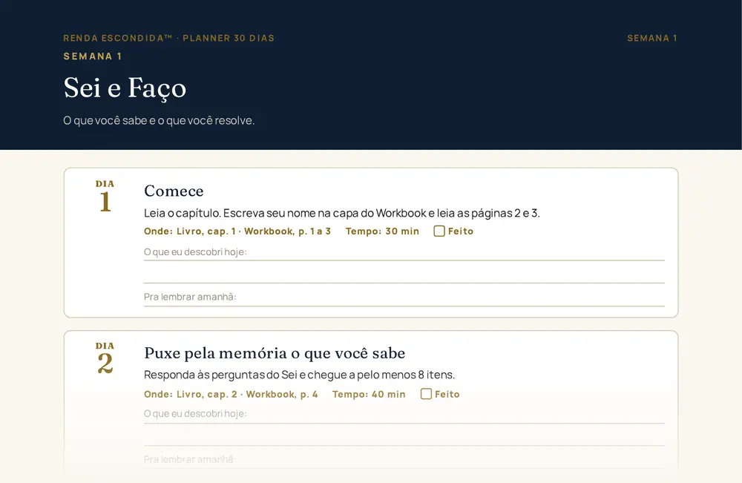
Task: Click the 'Comece' task title
Action: [174, 191]
